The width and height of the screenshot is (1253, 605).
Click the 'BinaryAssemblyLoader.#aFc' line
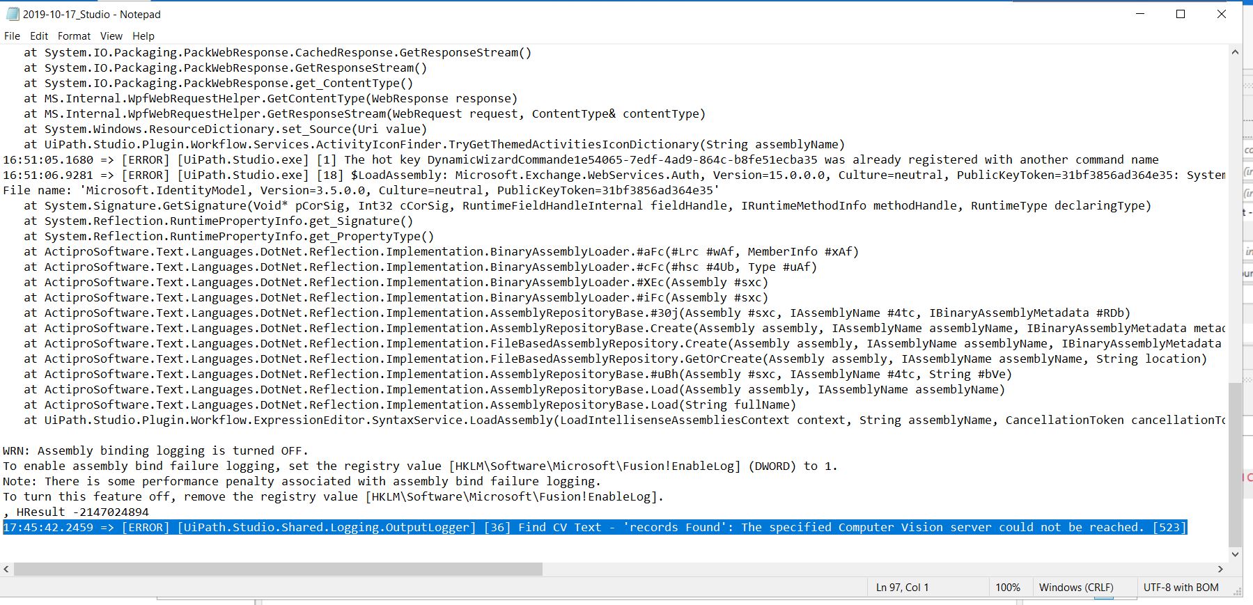click(x=441, y=252)
